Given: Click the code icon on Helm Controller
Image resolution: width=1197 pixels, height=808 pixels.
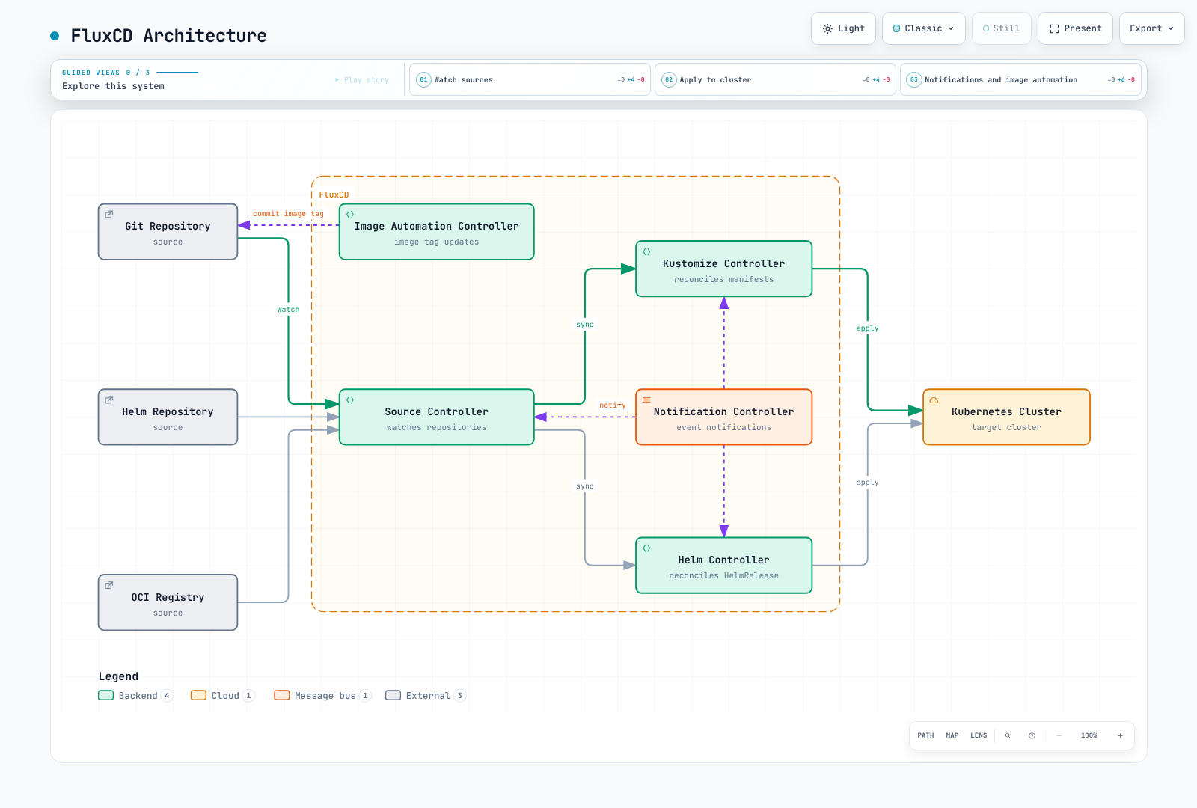Looking at the screenshot, I should click(x=646, y=548).
